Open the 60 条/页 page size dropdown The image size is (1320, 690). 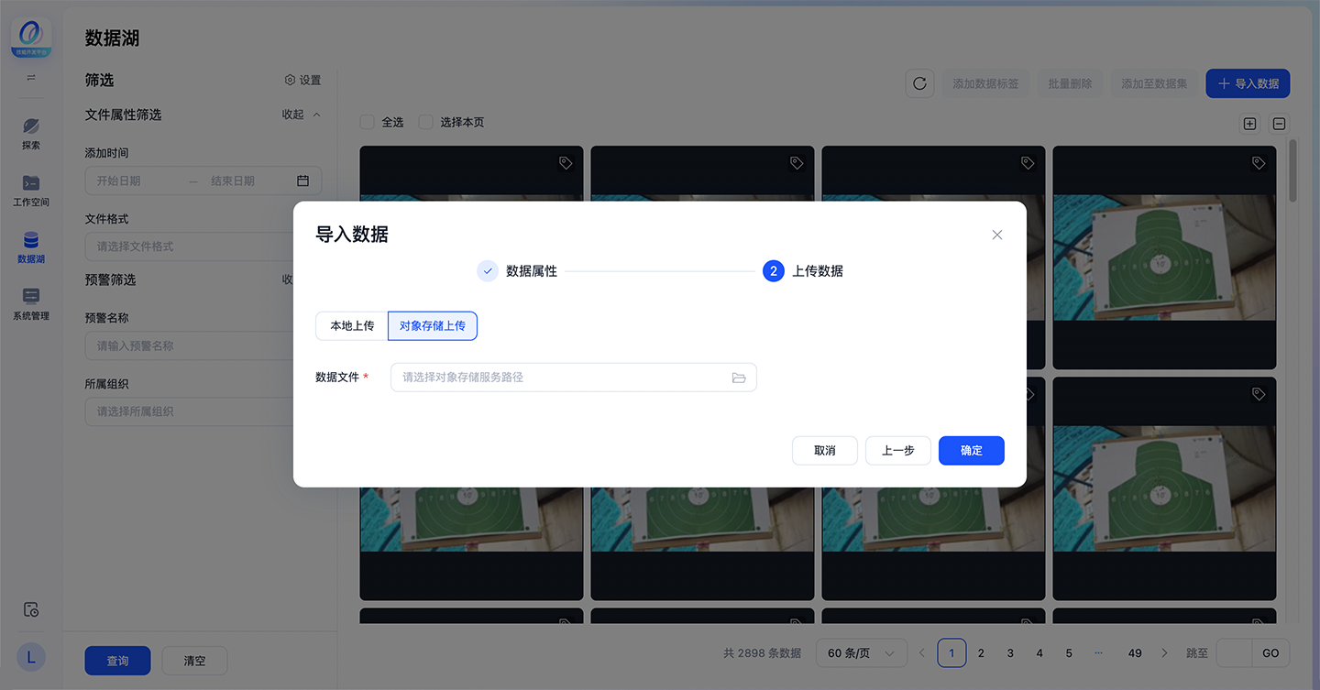[x=862, y=653]
